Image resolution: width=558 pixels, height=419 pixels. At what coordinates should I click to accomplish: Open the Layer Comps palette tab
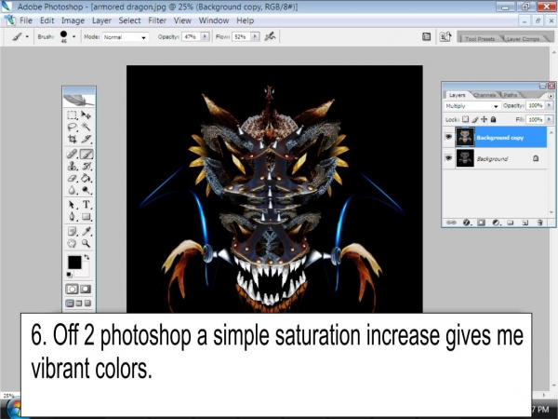pyautogui.click(x=523, y=39)
